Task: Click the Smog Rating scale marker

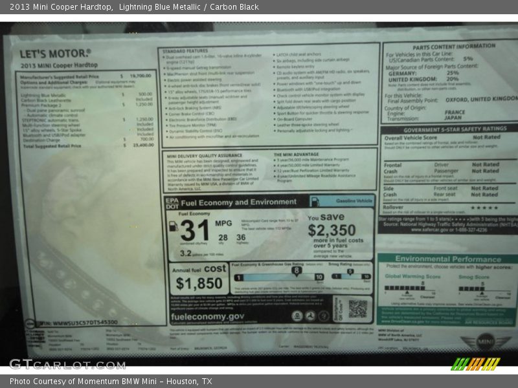Action: coord(350,272)
